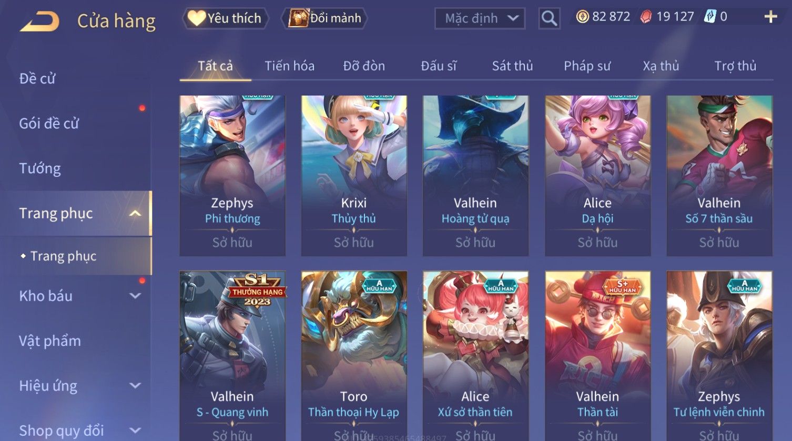The image size is (792, 441).
Task: Tap the blue voucher currency icon
Action: click(x=709, y=17)
